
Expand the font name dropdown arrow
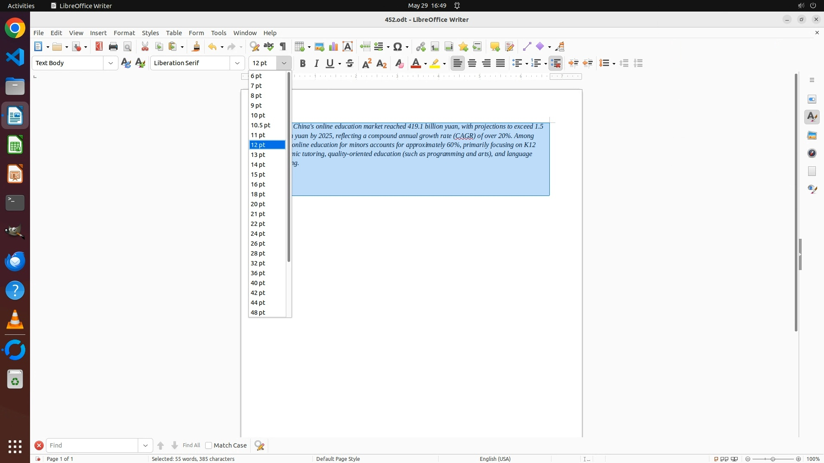[237, 63]
